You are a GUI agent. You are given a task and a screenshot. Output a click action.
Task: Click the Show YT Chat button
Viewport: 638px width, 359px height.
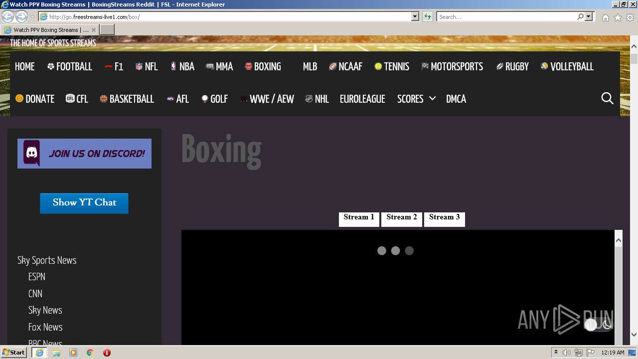(84, 203)
